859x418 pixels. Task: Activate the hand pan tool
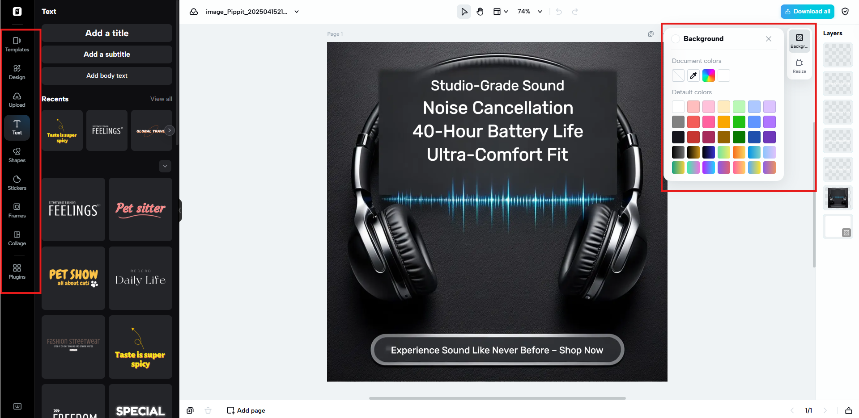480,12
